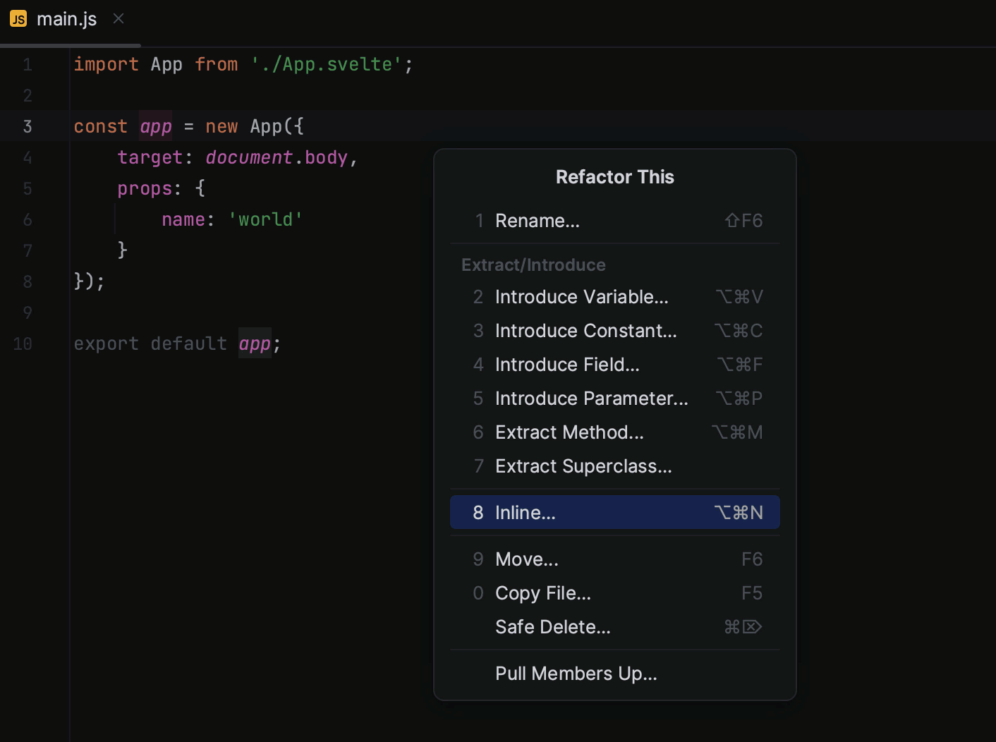Viewport: 996px width, 742px height.
Task: Select Introduce Field from the popup
Action: pyautogui.click(x=567, y=364)
